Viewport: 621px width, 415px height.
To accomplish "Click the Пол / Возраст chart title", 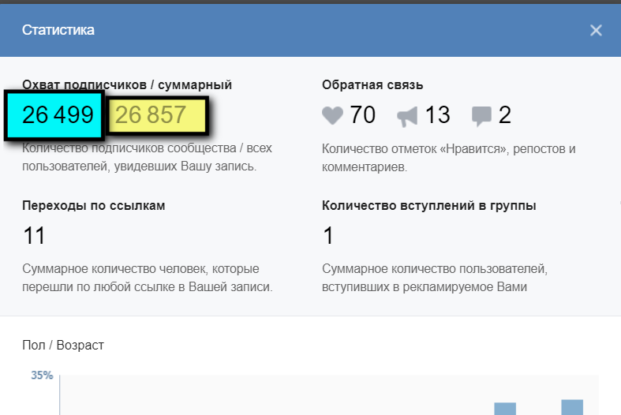I will pos(63,345).
